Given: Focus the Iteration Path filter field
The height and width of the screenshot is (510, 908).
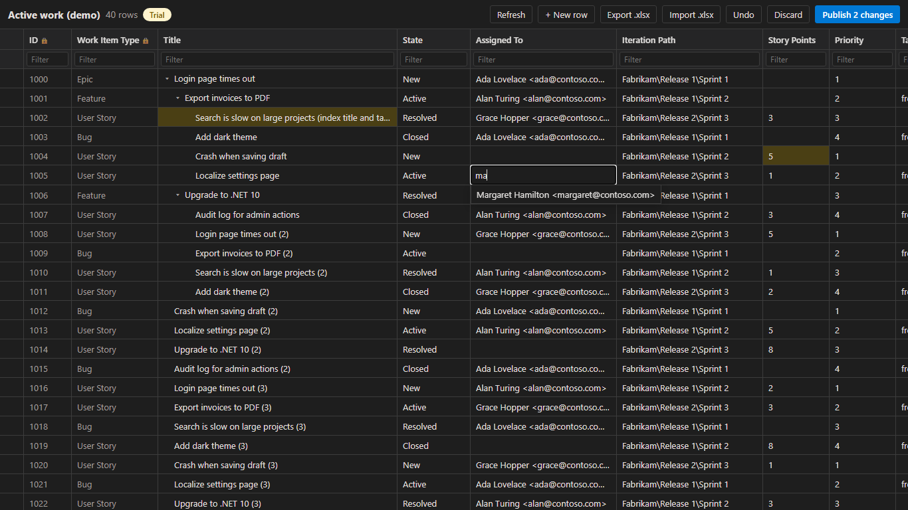Looking at the screenshot, I should click(690, 59).
